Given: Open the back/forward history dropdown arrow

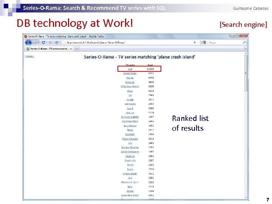Looking at the screenshot, I should 38,42.
